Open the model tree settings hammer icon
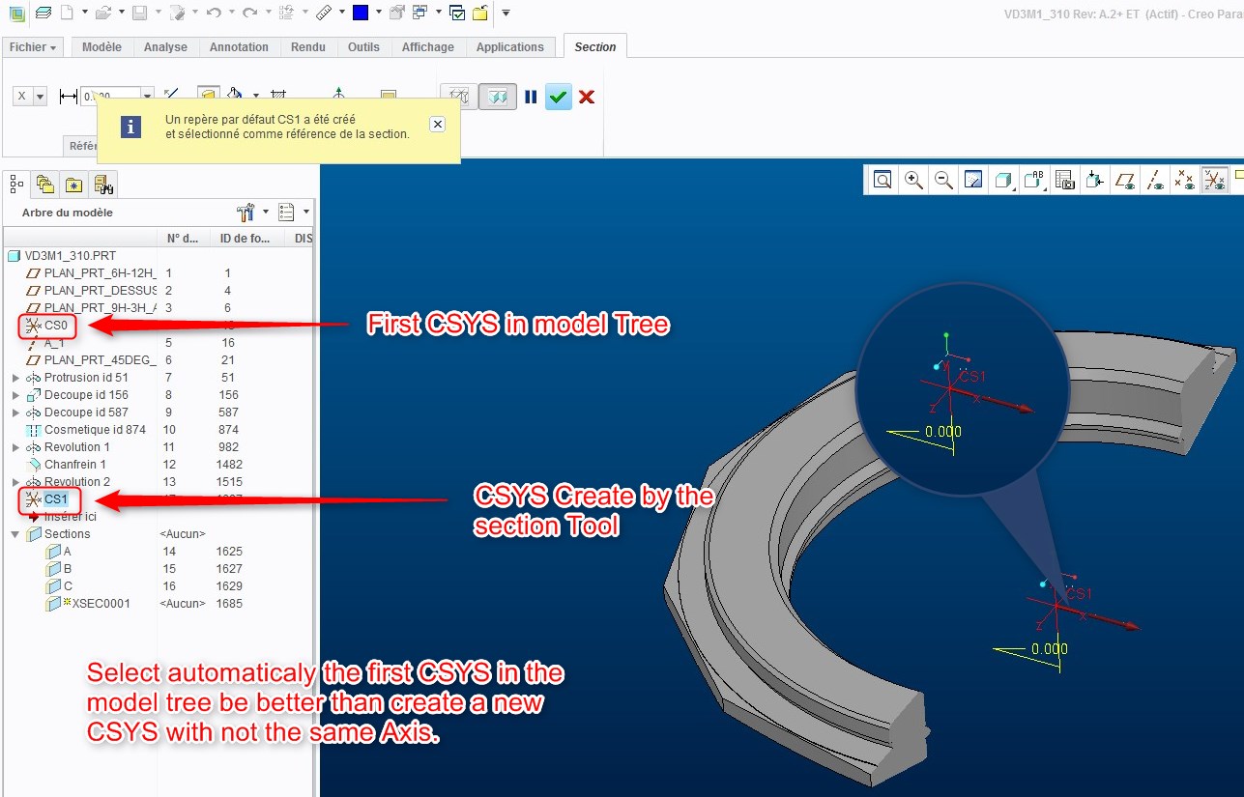This screenshot has width=1244, height=797. [x=246, y=212]
